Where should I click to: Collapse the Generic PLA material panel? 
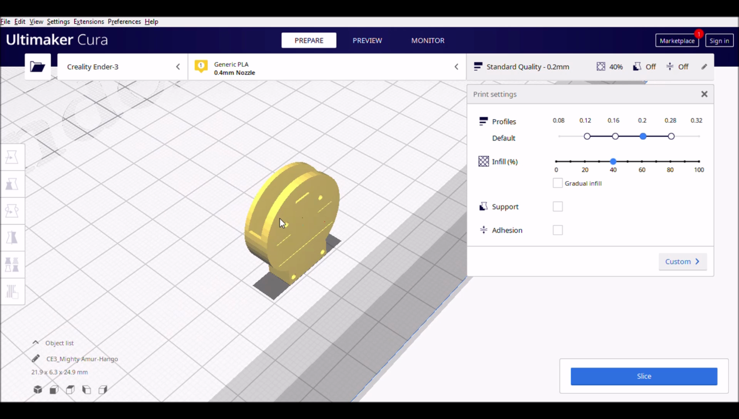(456, 67)
